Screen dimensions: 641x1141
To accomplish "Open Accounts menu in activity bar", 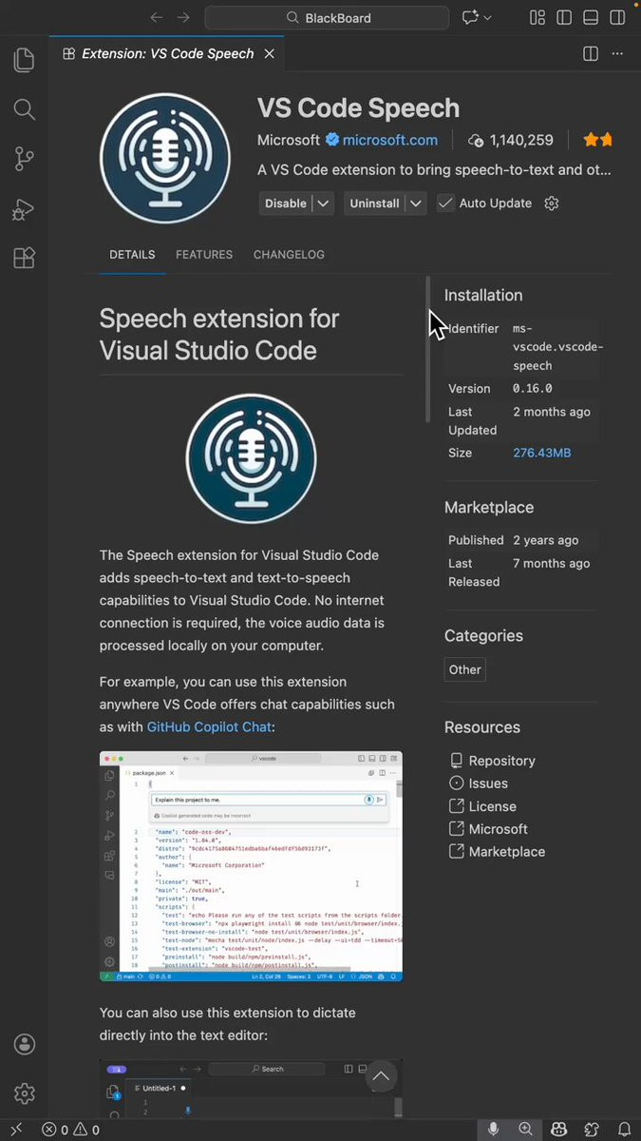I will [x=25, y=1044].
